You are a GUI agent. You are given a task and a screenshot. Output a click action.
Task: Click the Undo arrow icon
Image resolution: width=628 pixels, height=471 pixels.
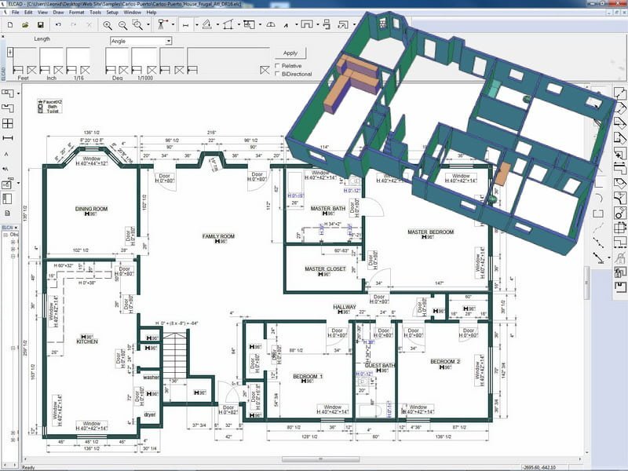tap(58, 25)
